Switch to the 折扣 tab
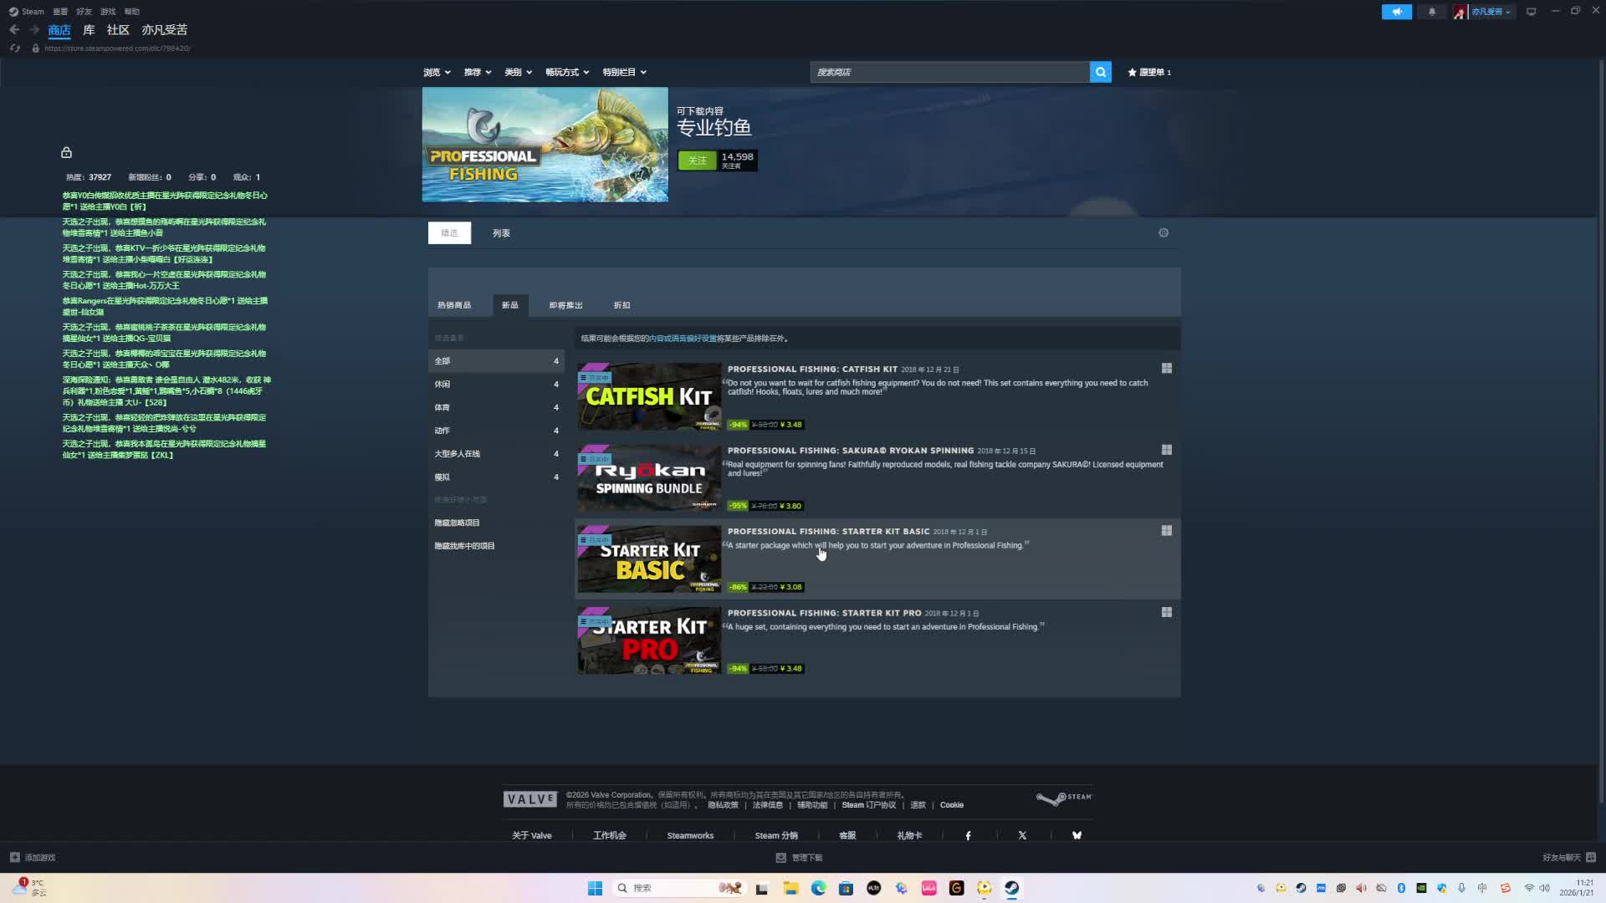Image resolution: width=1606 pixels, height=903 pixels. (x=621, y=305)
